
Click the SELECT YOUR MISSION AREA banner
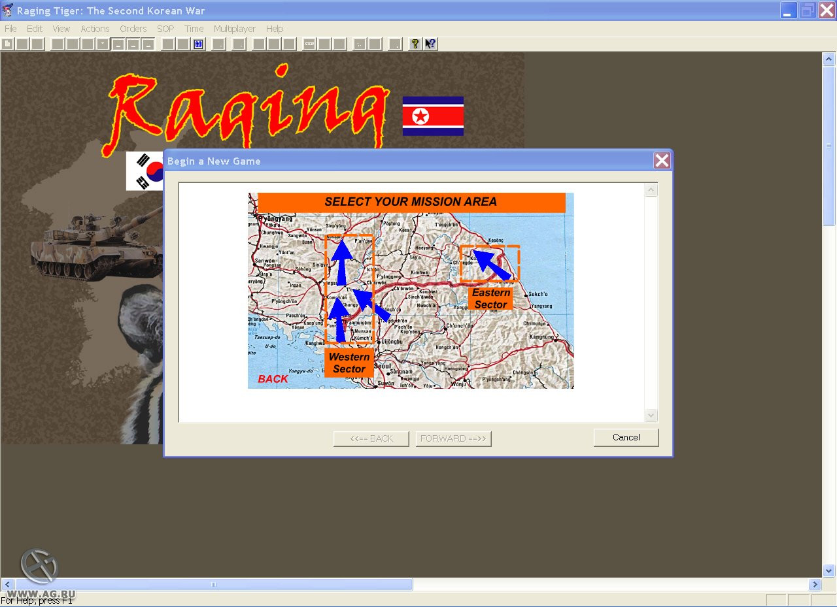pyautogui.click(x=411, y=202)
